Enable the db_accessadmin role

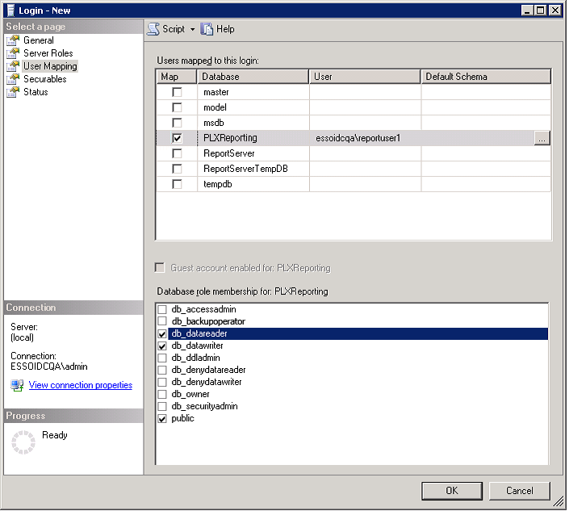[162, 309]
